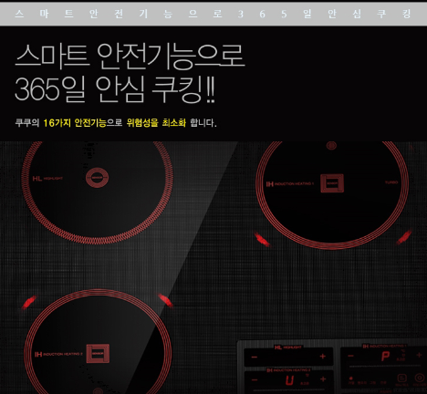Tap the round power icon on panel
This screenshot has width=427, height=394.
[420, 378]
